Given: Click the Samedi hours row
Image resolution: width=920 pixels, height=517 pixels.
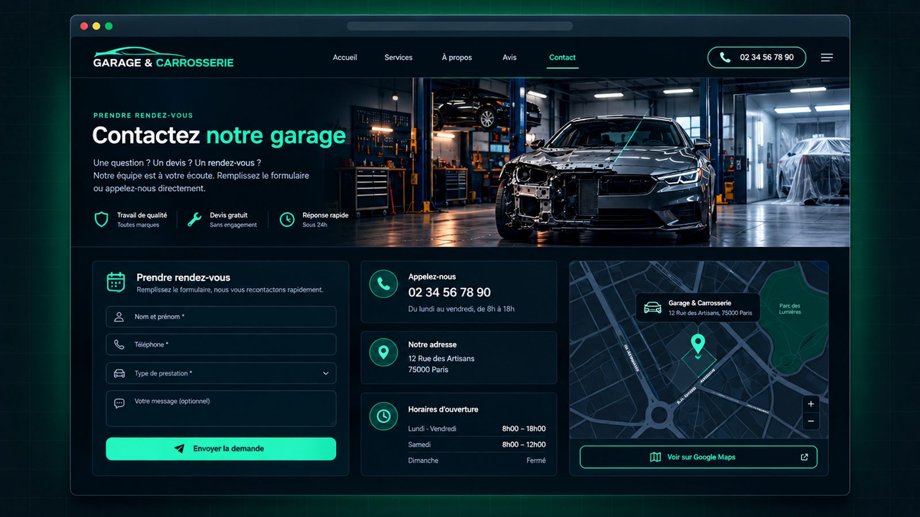Looking at the screenshot, I should tap(477, 445).
